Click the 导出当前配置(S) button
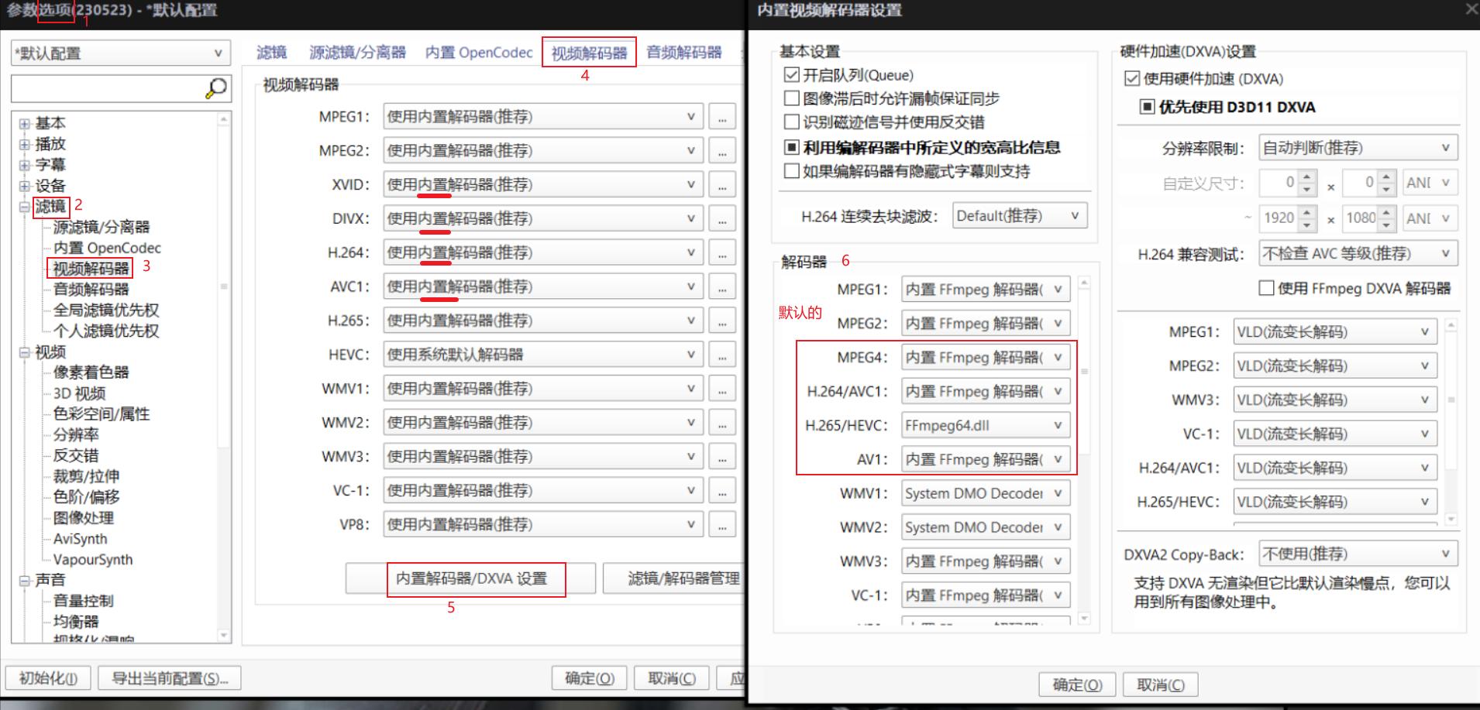Image resolution: width=1480 pixels, height=710 pixels. (169, 677)
